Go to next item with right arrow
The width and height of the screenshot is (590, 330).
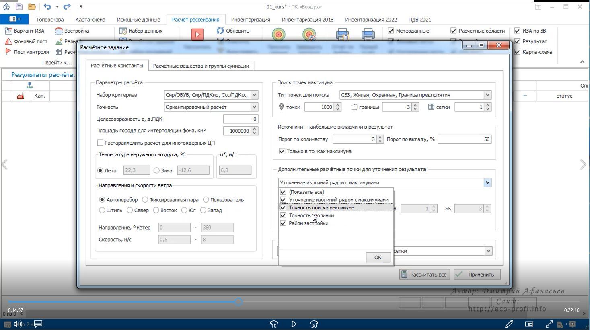click(583, 164)
